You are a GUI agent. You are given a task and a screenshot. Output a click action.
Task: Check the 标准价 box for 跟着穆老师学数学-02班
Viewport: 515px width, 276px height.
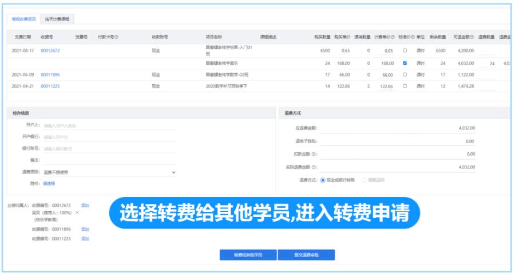coord(405,74)
